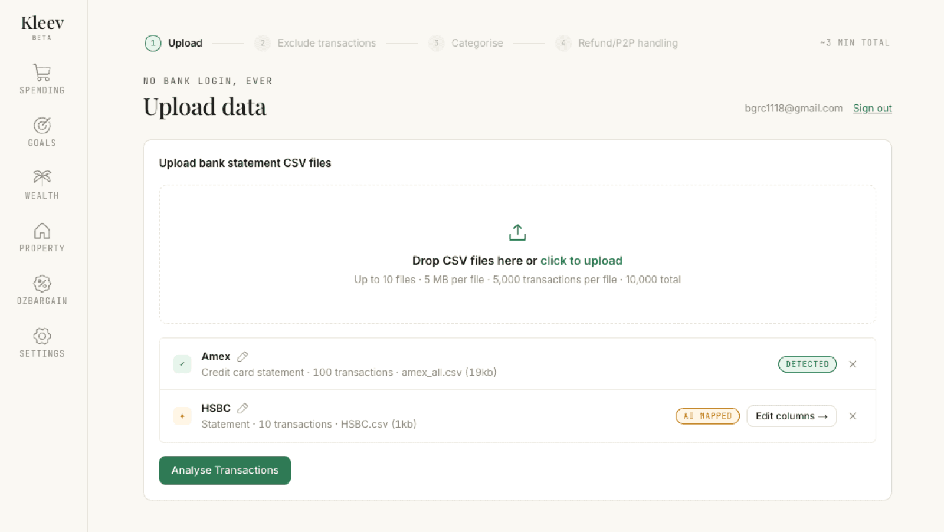Click the 'Amex' account name
944x532 pixels.
click(x=216, y=356)
